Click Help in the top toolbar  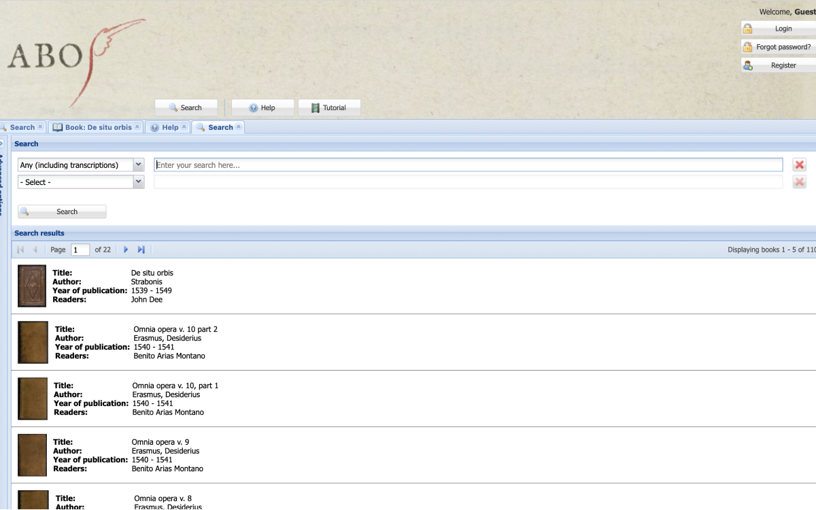click(x=262, y=107)
